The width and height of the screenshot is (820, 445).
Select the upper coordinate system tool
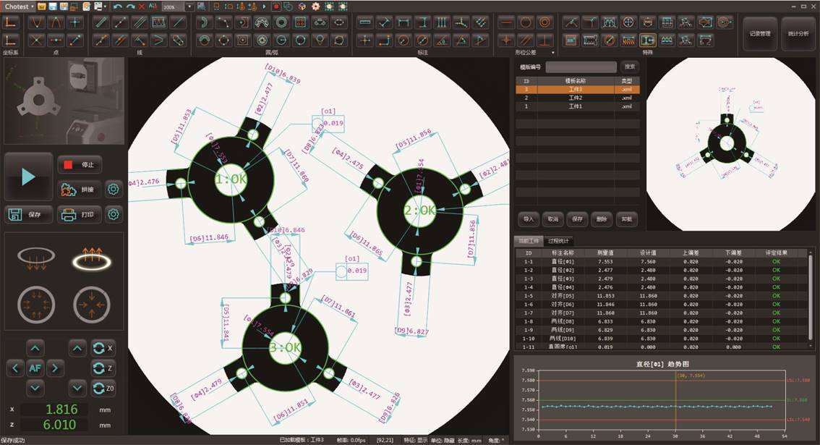tap(11, 22)
